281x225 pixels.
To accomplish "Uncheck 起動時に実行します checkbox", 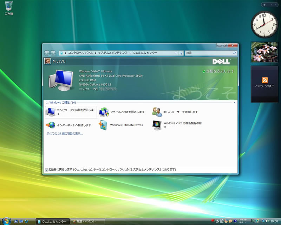I will pos(47,170).
